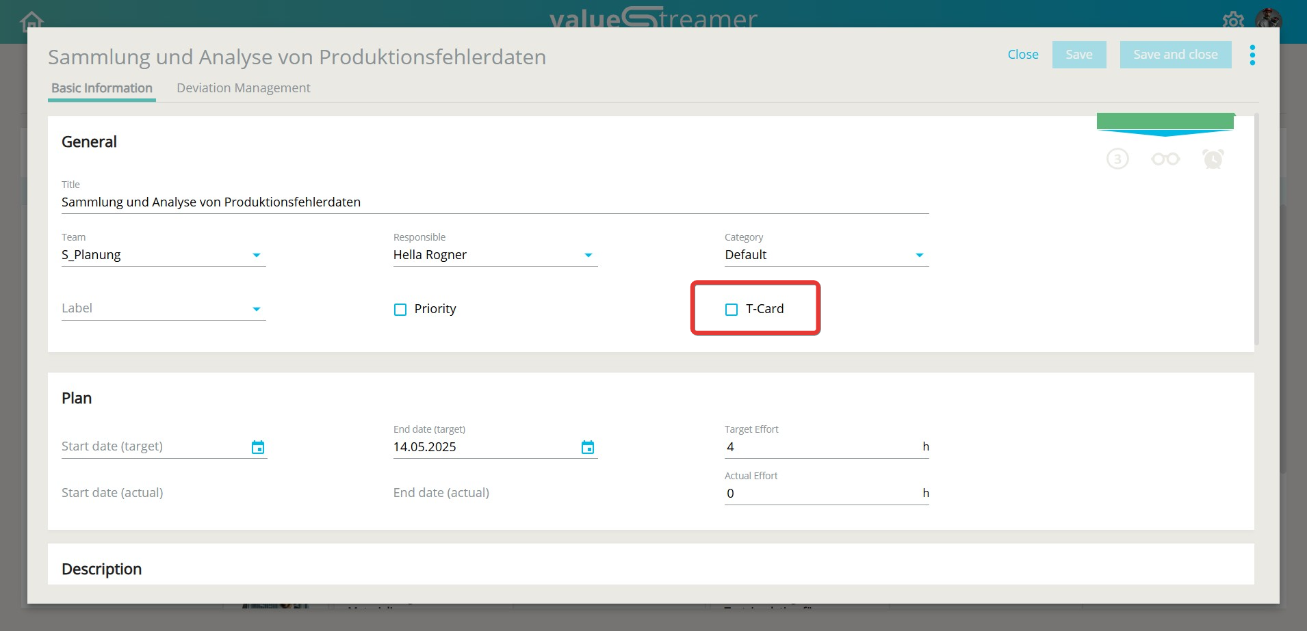Expand the Category dropdown
This screenshot has height=631, width=1307.
pos(919,255)
